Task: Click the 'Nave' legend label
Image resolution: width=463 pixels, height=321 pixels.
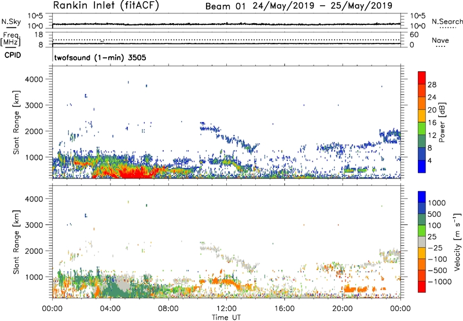Action: (440, 41)
